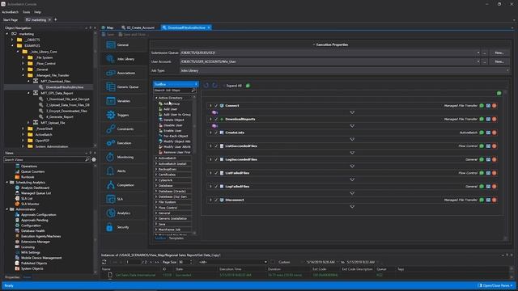Click the blue properties icon on DownloadReports step
Image resolution: width=518 pixels, height=291 pixels.
pyautogui.click(x=488, y=119)
